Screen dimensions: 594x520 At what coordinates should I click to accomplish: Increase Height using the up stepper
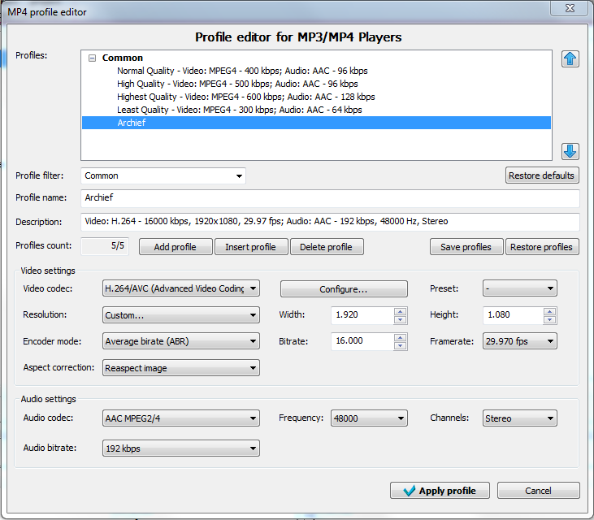(x=551, y=311)
